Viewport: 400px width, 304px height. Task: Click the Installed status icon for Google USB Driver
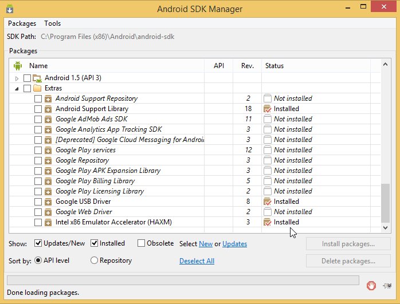point(268,202)
